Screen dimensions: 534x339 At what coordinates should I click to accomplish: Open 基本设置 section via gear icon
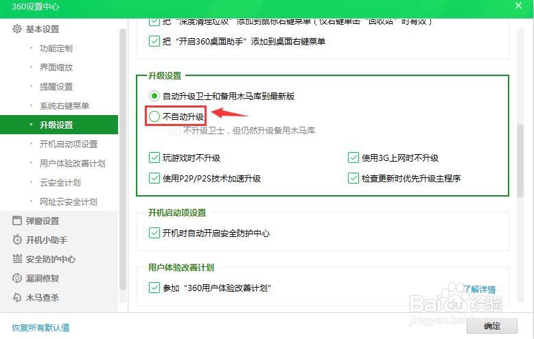click(17, 29)
